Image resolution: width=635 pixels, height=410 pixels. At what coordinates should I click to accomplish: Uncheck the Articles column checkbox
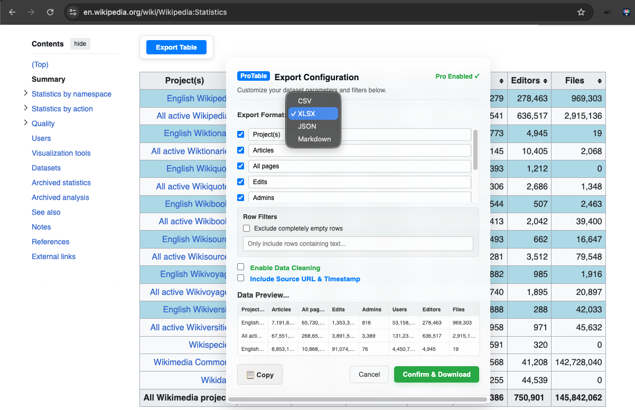241,150
